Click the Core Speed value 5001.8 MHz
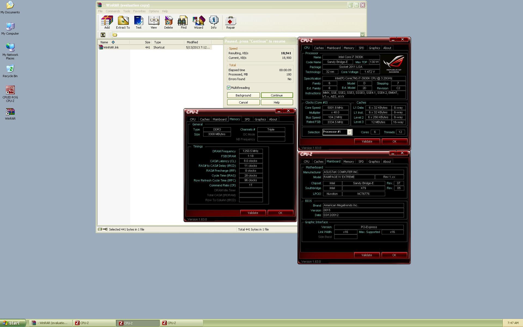The image size is (523, 327). 335,108
